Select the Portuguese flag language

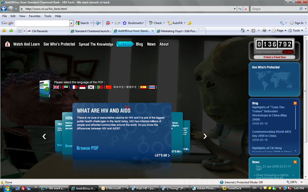pyautogui.click(x=100, y=87)
